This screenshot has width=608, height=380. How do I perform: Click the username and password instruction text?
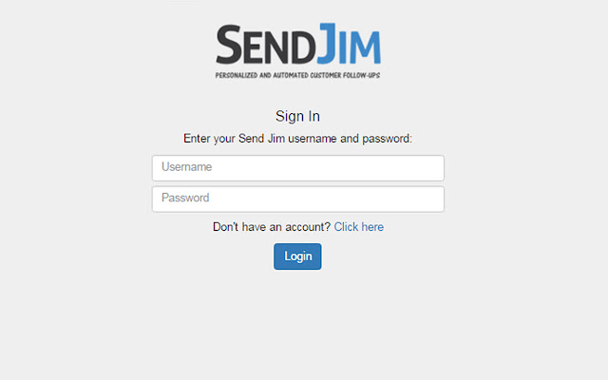297,139
